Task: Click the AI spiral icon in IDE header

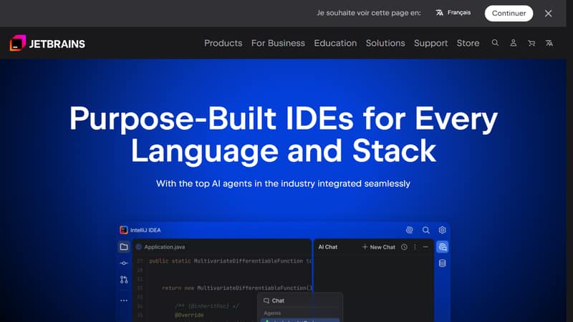Action: [409, 230]
